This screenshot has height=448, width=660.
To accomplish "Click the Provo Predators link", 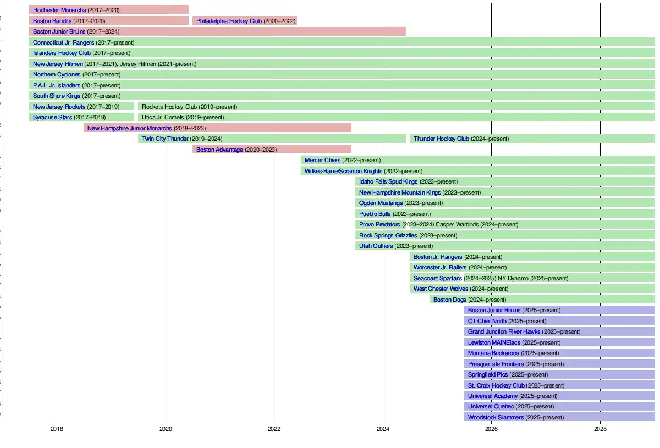I will click(380, 224).
